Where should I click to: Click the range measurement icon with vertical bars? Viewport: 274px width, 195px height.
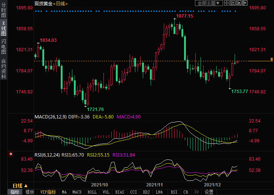(x=233, y=3)
